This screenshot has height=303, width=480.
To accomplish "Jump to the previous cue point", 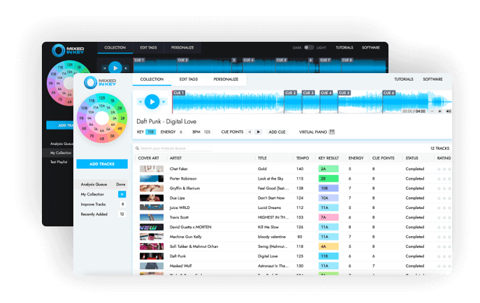I will pos(249,132).
